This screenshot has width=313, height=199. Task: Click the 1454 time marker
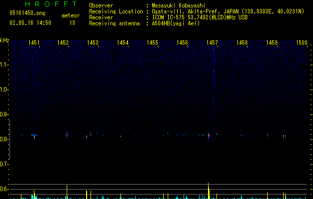click(122, 43)
